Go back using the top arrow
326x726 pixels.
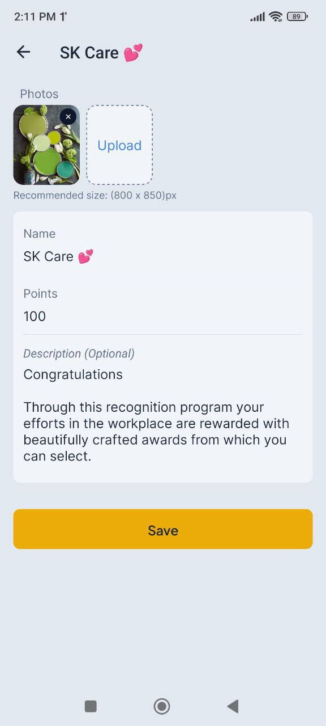tap(23, 52)
